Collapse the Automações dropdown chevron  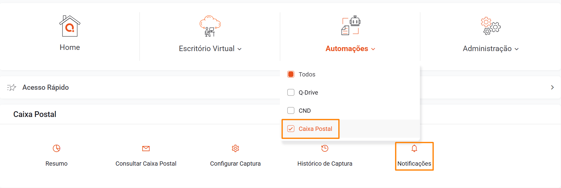tap(373, 49)
